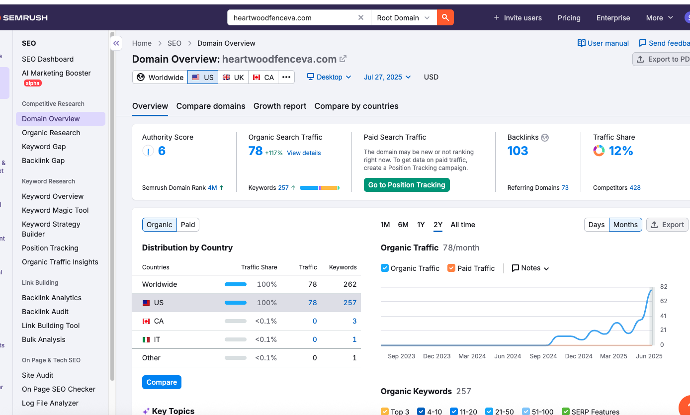The height and width of the screenshot is (415, 690).
Task: Click the Authority Score gauge icon
Action: tap(148, 151)
